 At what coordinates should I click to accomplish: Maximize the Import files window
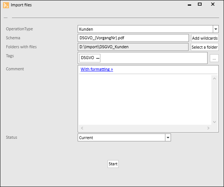coord(200,4)
